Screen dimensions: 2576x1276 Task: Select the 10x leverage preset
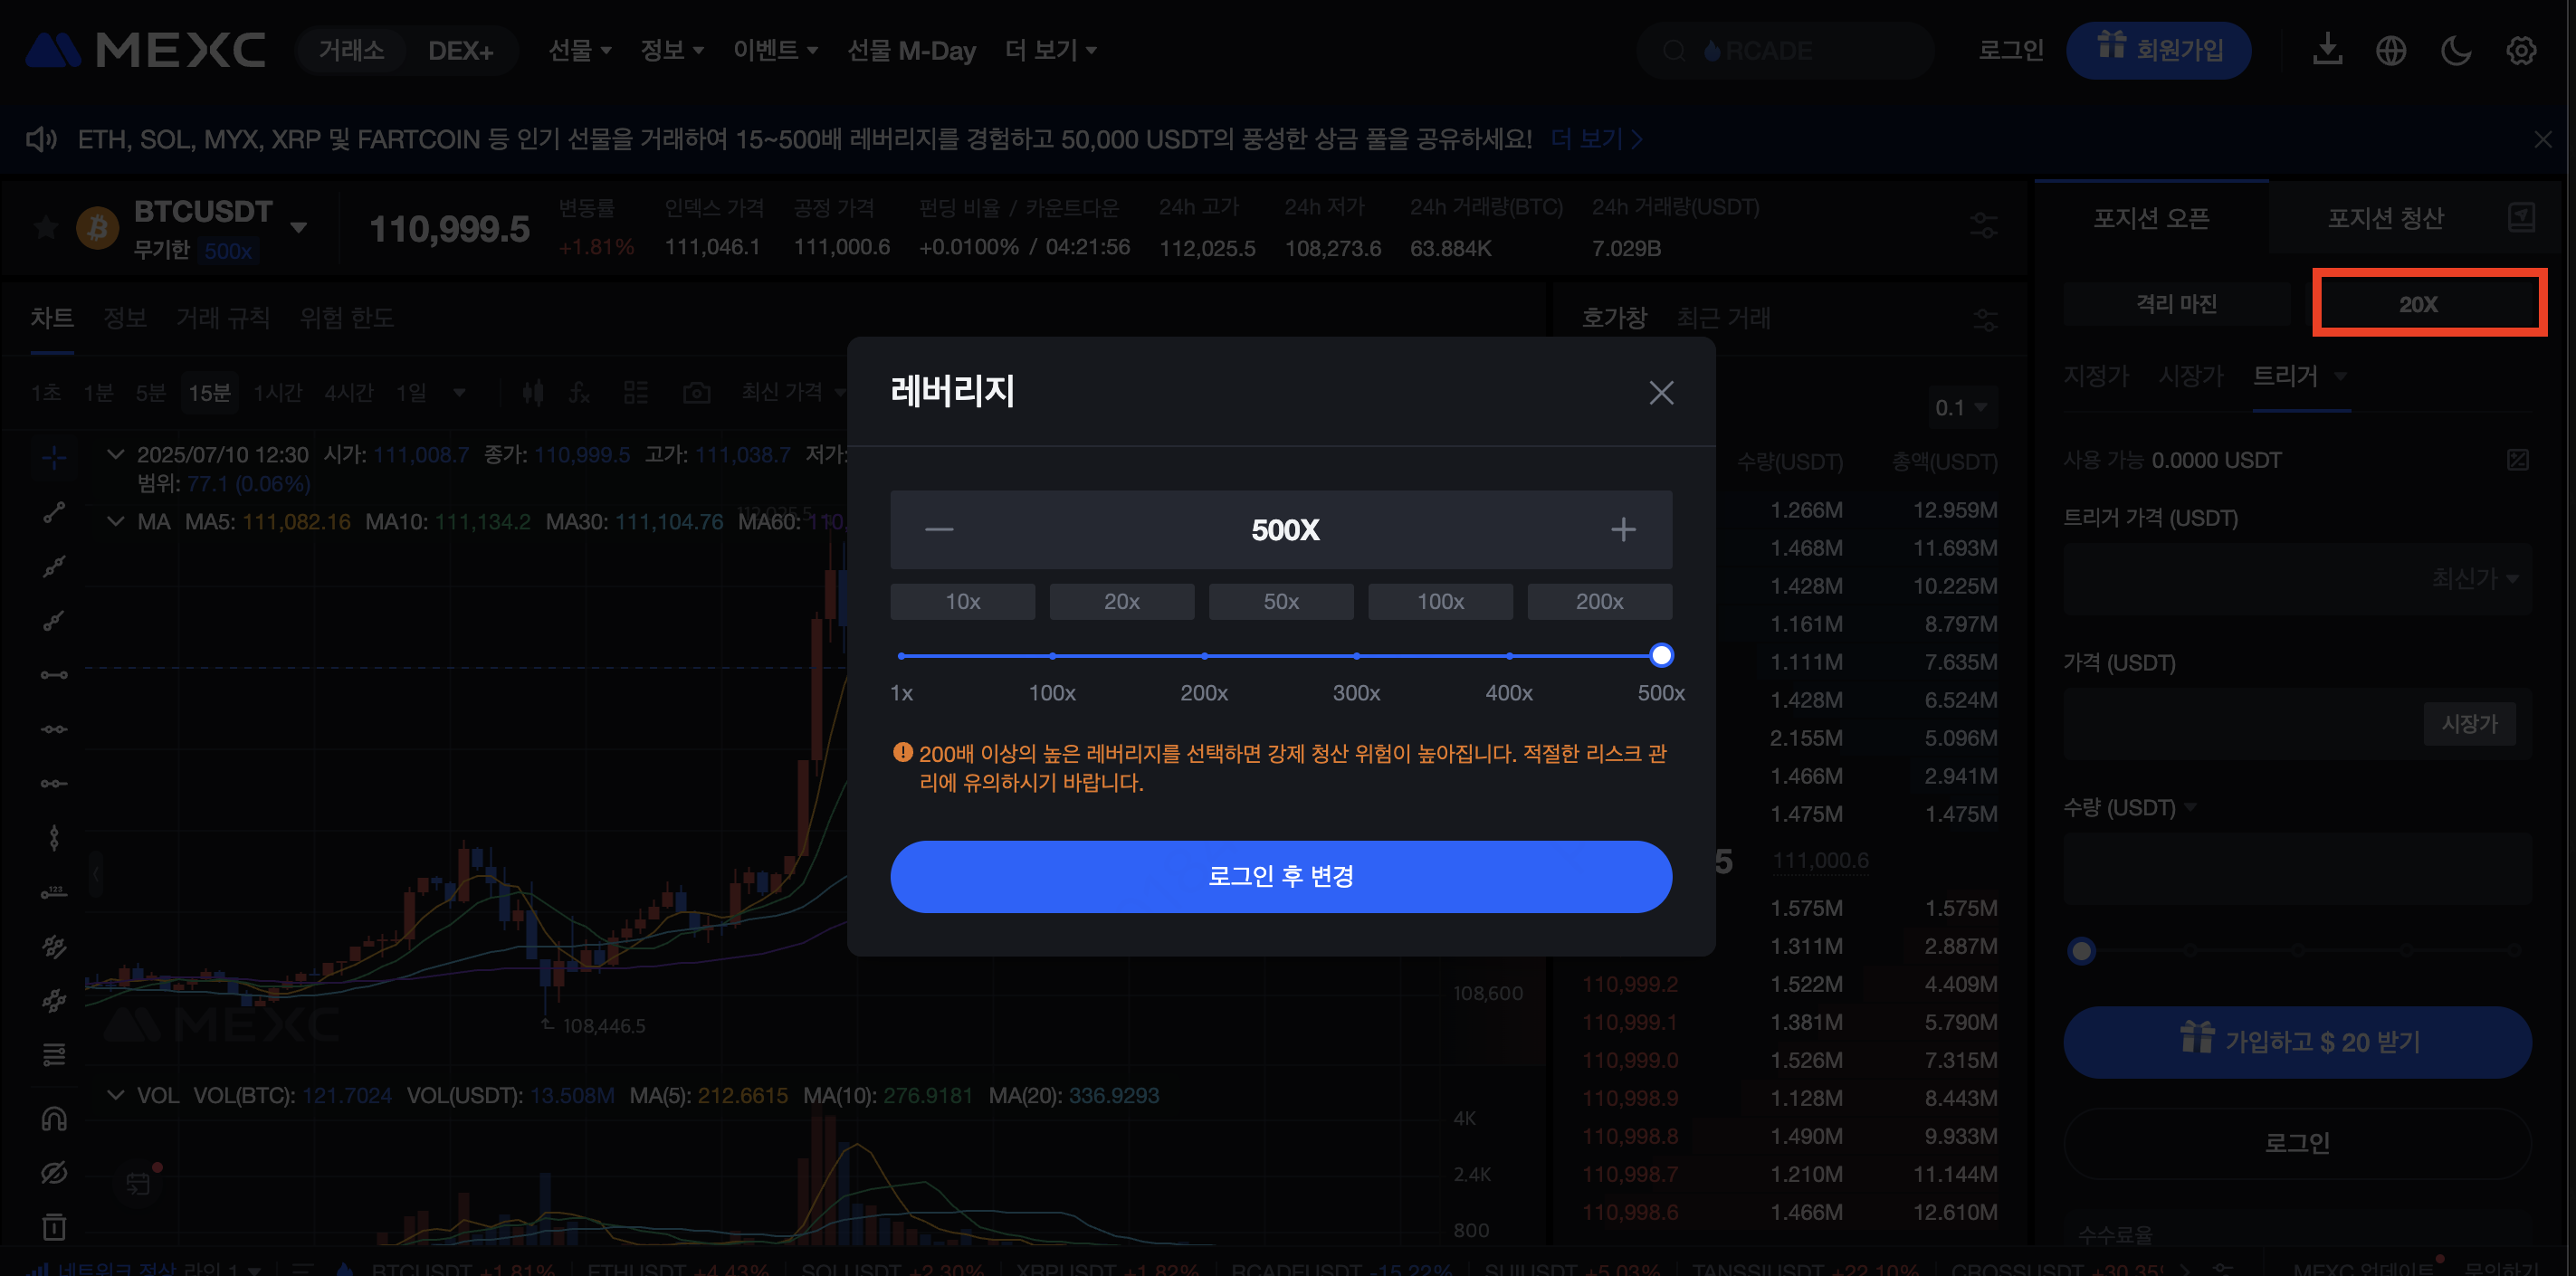(962, 601)
